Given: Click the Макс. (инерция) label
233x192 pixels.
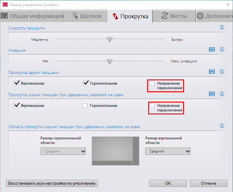Looking at the screenshot, I should point(184,61).
